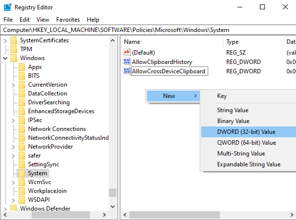296x220 pixels.
Task: Select the DataCollection key label
Action: [x=47, y=94]
